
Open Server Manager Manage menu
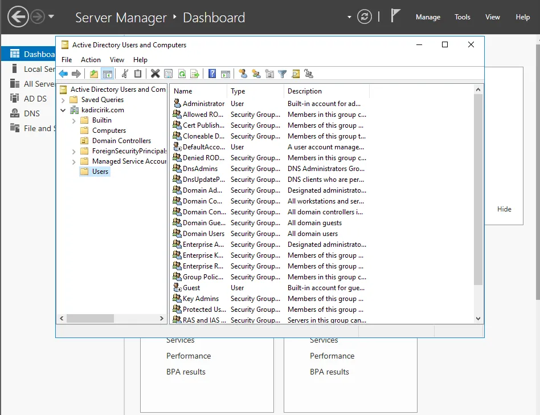click(x=428, y=17)
